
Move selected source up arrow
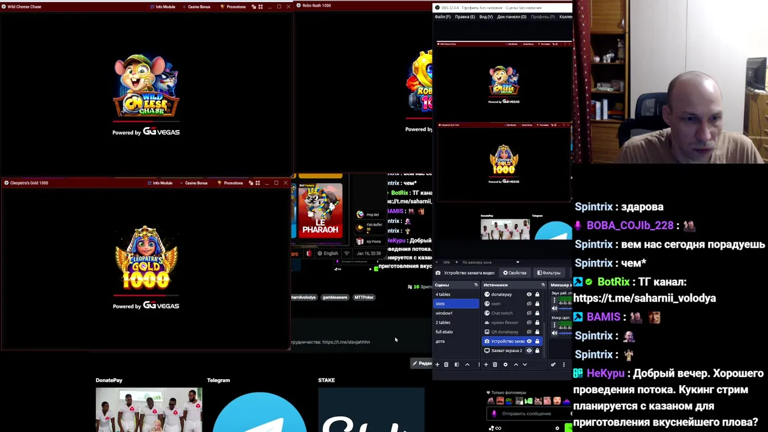516,365
